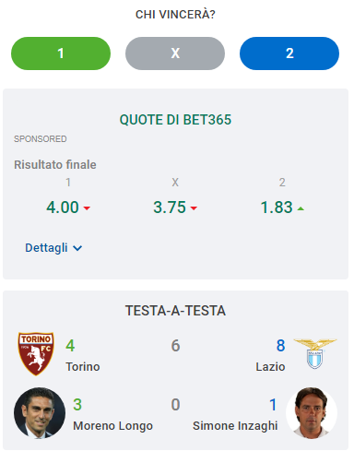Open Simone Inzaghi manager name link
This screenshot has height=451, width=354.
pos(235,426)
